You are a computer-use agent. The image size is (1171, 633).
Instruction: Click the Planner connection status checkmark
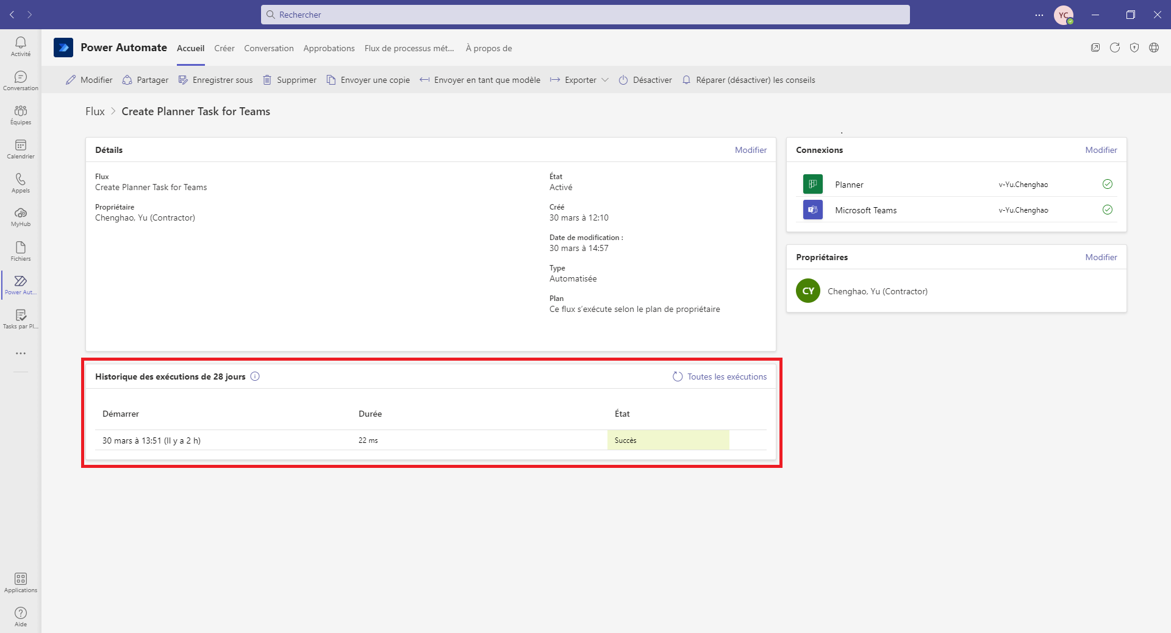pyautogui.click(x=1108, y=184)
